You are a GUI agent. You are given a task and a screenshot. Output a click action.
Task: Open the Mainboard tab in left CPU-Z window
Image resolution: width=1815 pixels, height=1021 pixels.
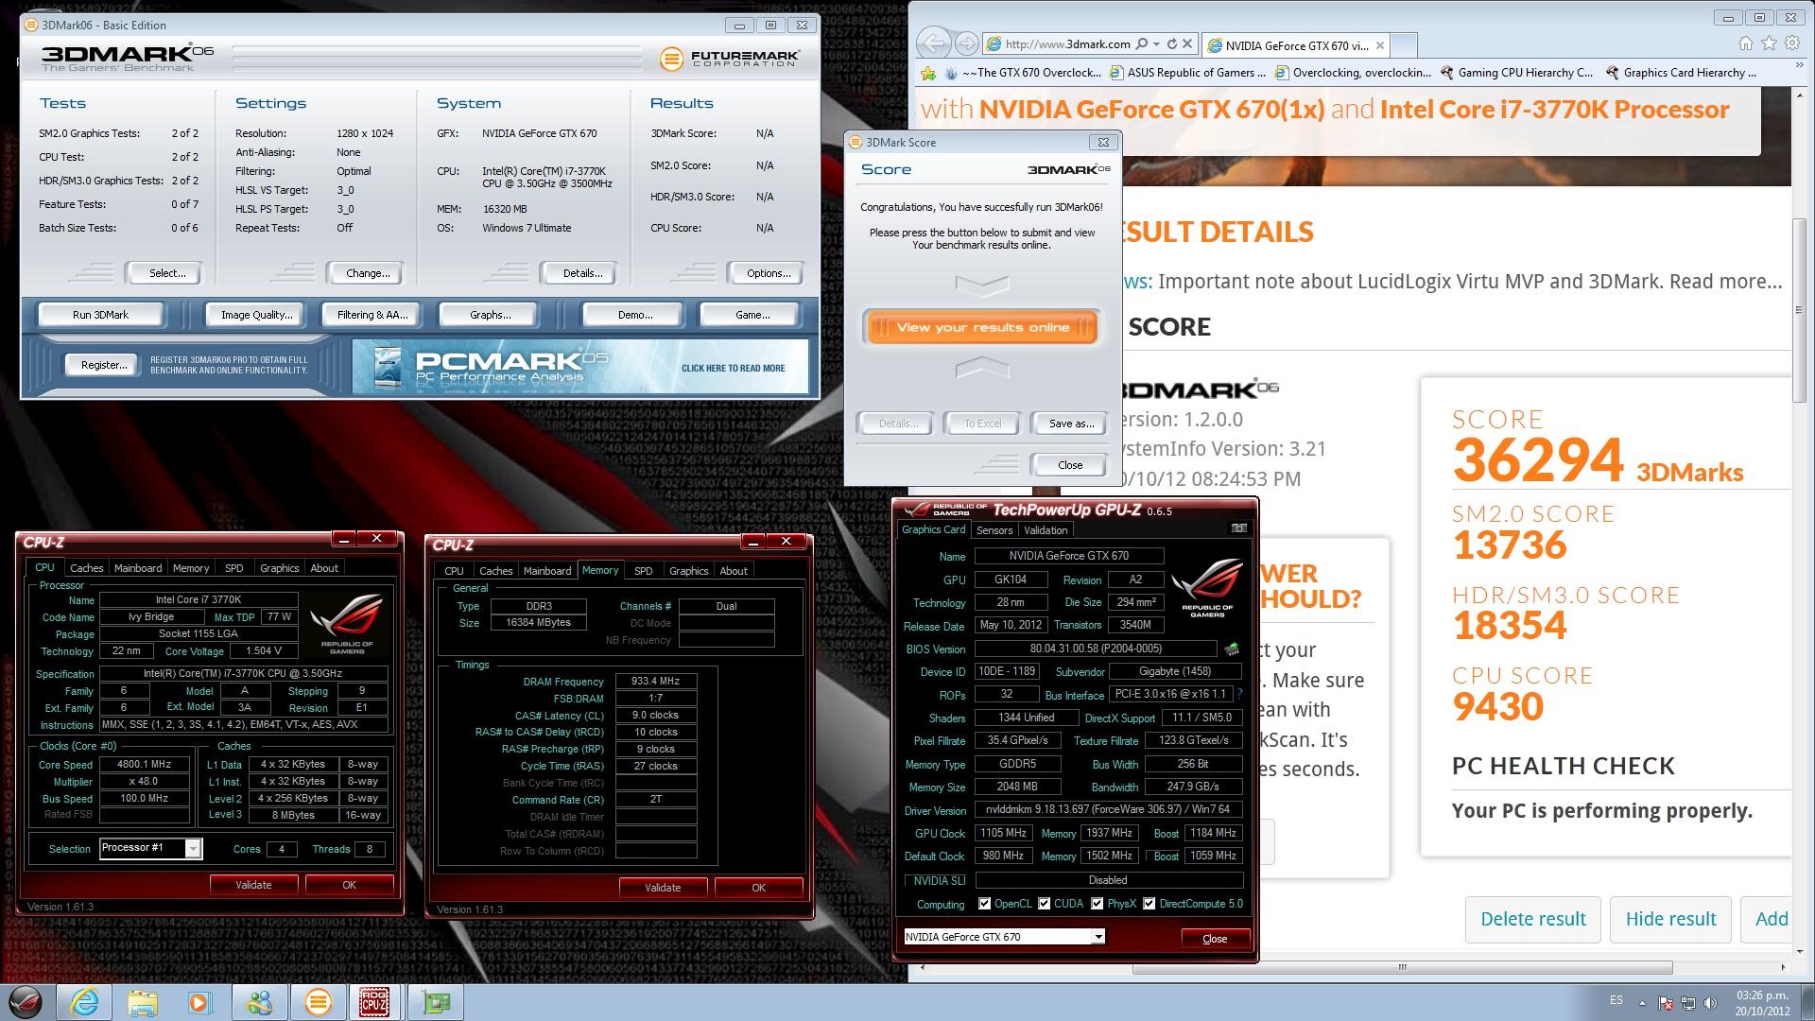click(138, 568)
